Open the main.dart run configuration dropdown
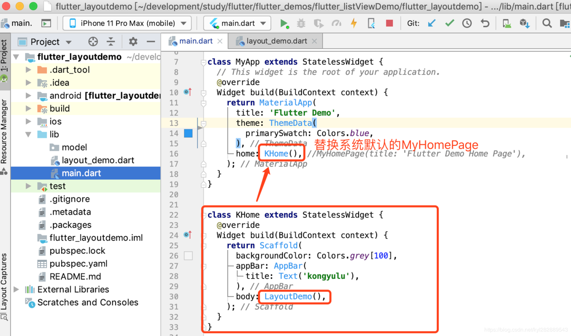 coord(237,23)
